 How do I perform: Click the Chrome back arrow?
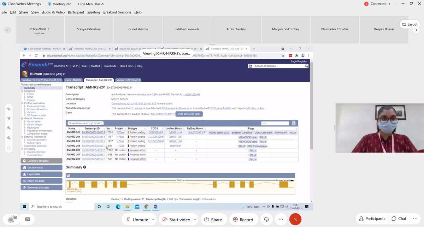tap(24, 55)
